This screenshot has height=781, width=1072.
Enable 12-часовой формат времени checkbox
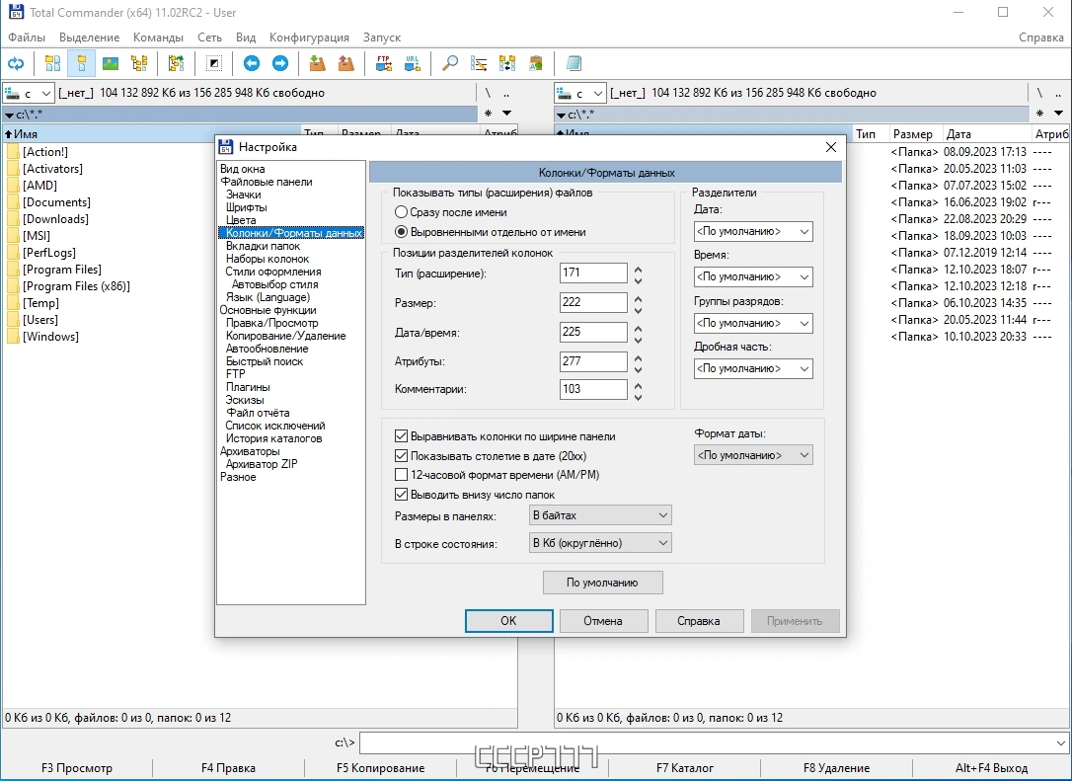(x=402, y=475)
